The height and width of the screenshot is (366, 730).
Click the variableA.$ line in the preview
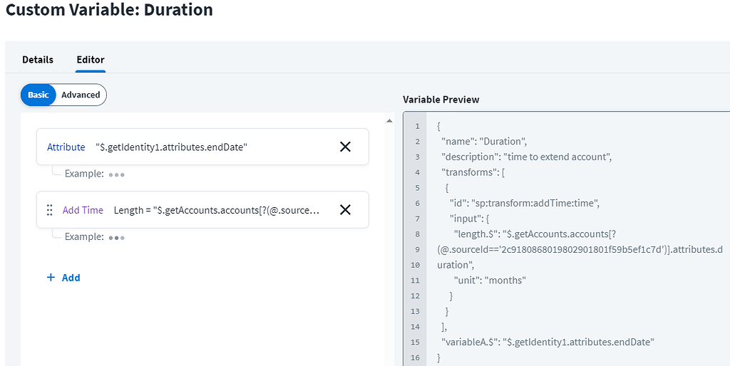pyautogui.click(x=547, y=342)
